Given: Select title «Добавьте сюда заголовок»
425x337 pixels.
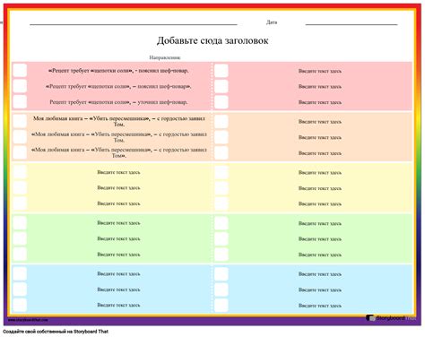Looking at the screenshot, I should click(x=212, y=40).
